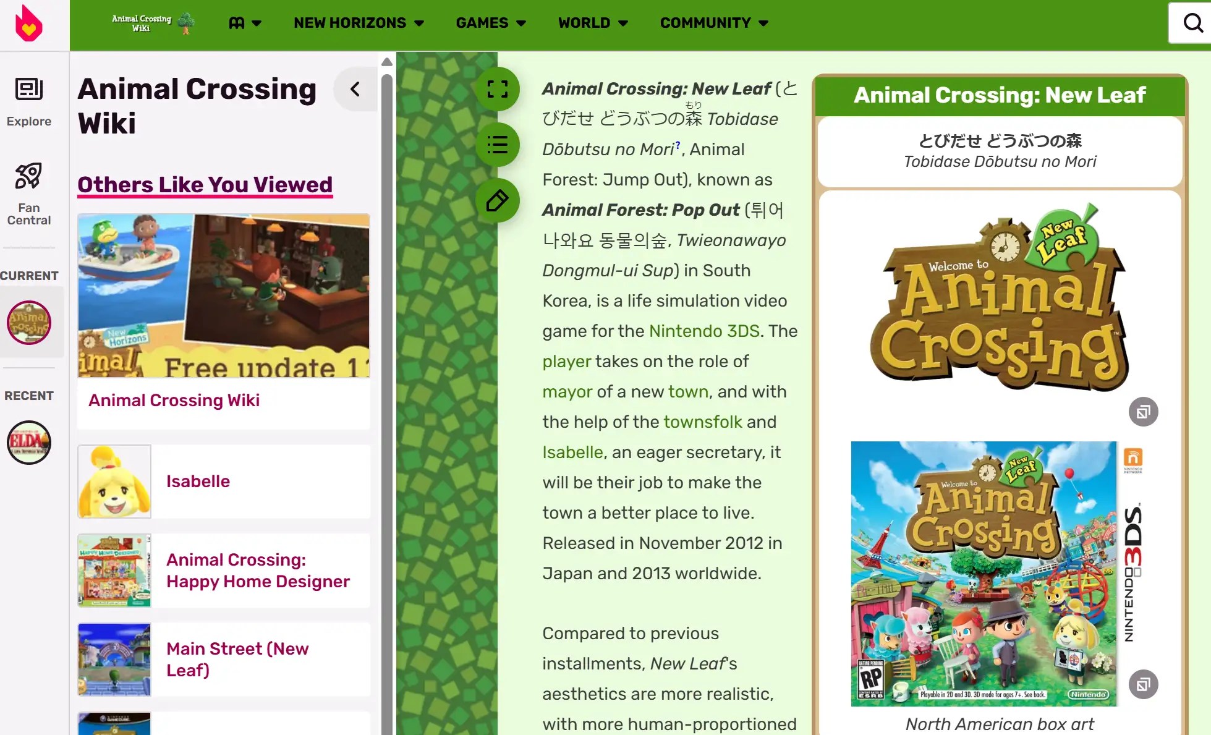
Task: Click the Animal Crossing Wiki sidebar title
Action: point(197,106)
